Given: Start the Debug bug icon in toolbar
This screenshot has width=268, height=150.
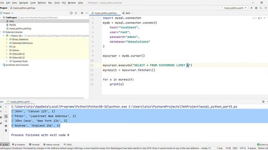Looking at the screenshot, I should point(256,8).
